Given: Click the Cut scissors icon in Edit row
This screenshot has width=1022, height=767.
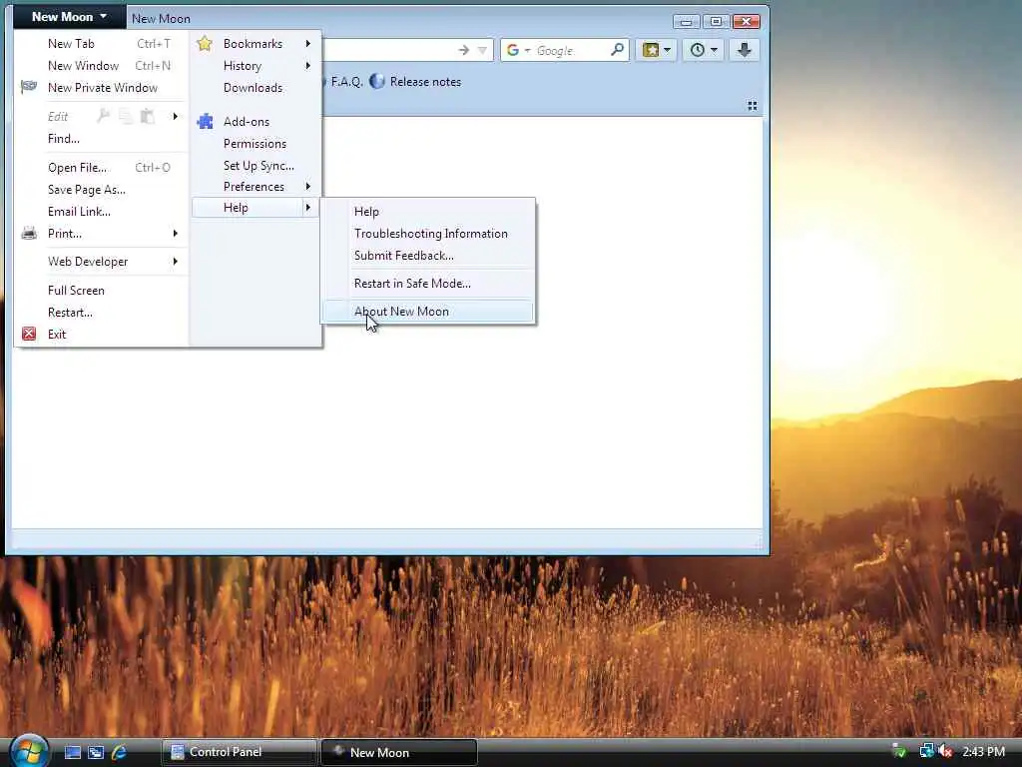Looking at the screenshot, I should (103, 116).
